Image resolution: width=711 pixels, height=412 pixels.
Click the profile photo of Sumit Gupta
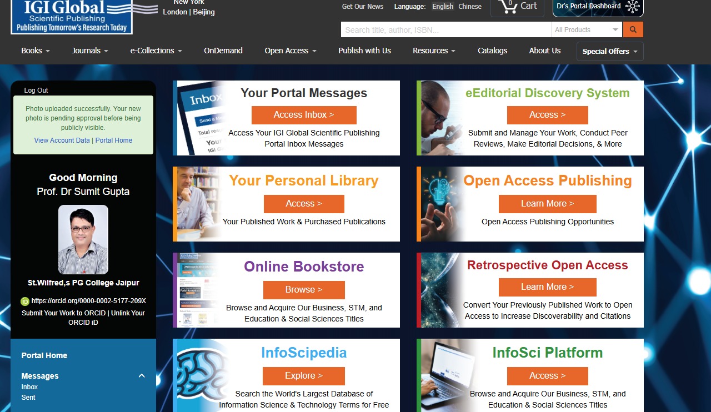83,240
